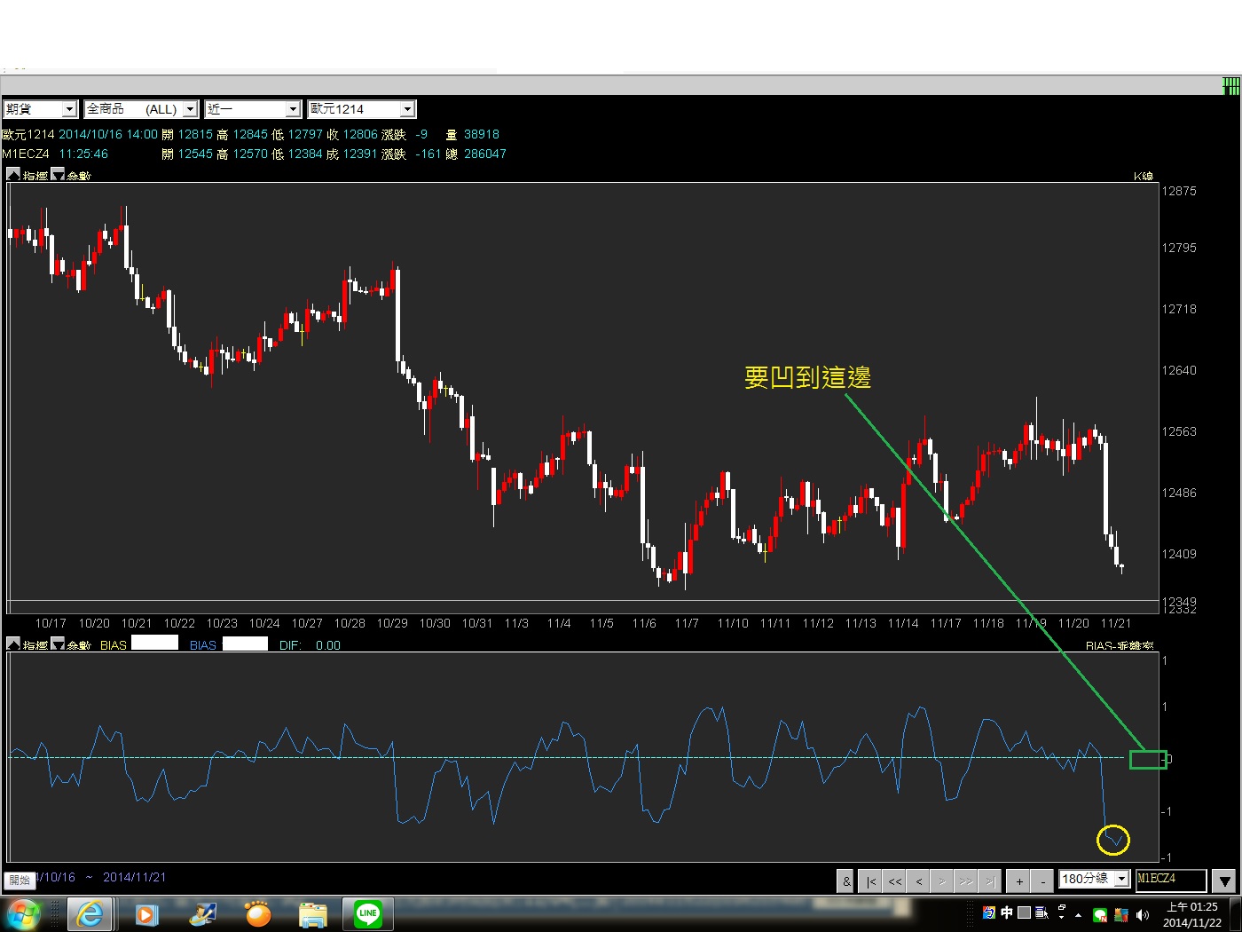Click the up-arrow 指標 icon above K-line chart
The image size is (1242, 932).
point(13,175)
